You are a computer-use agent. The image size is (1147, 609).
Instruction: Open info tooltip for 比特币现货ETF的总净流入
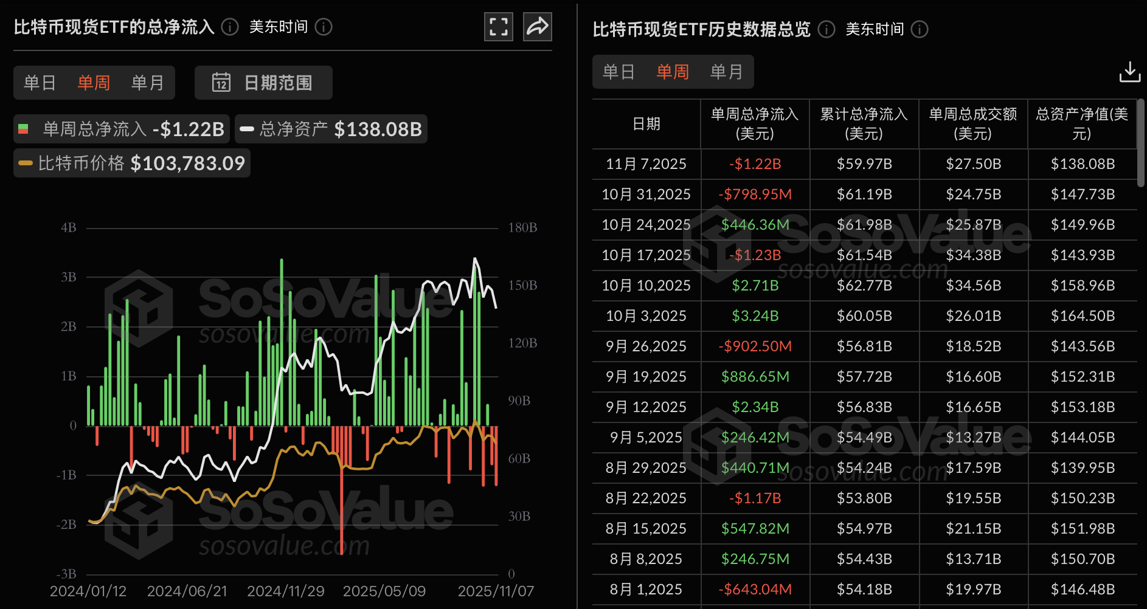[229, 27]
